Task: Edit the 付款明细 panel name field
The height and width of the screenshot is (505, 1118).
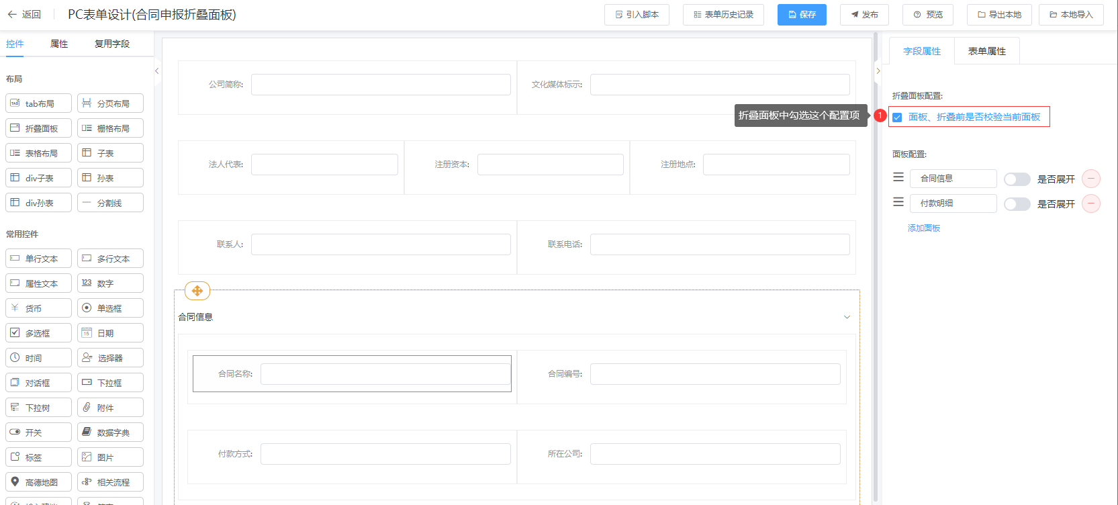Action: (x=953, y=203)
